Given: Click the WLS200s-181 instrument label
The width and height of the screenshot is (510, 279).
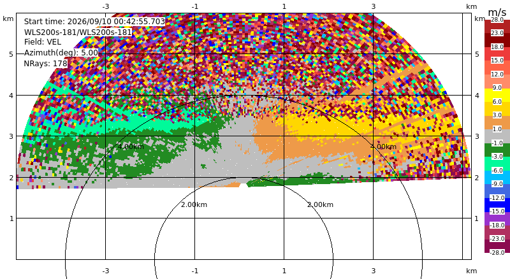Looking at the screenshot, I should click(78, 32).
